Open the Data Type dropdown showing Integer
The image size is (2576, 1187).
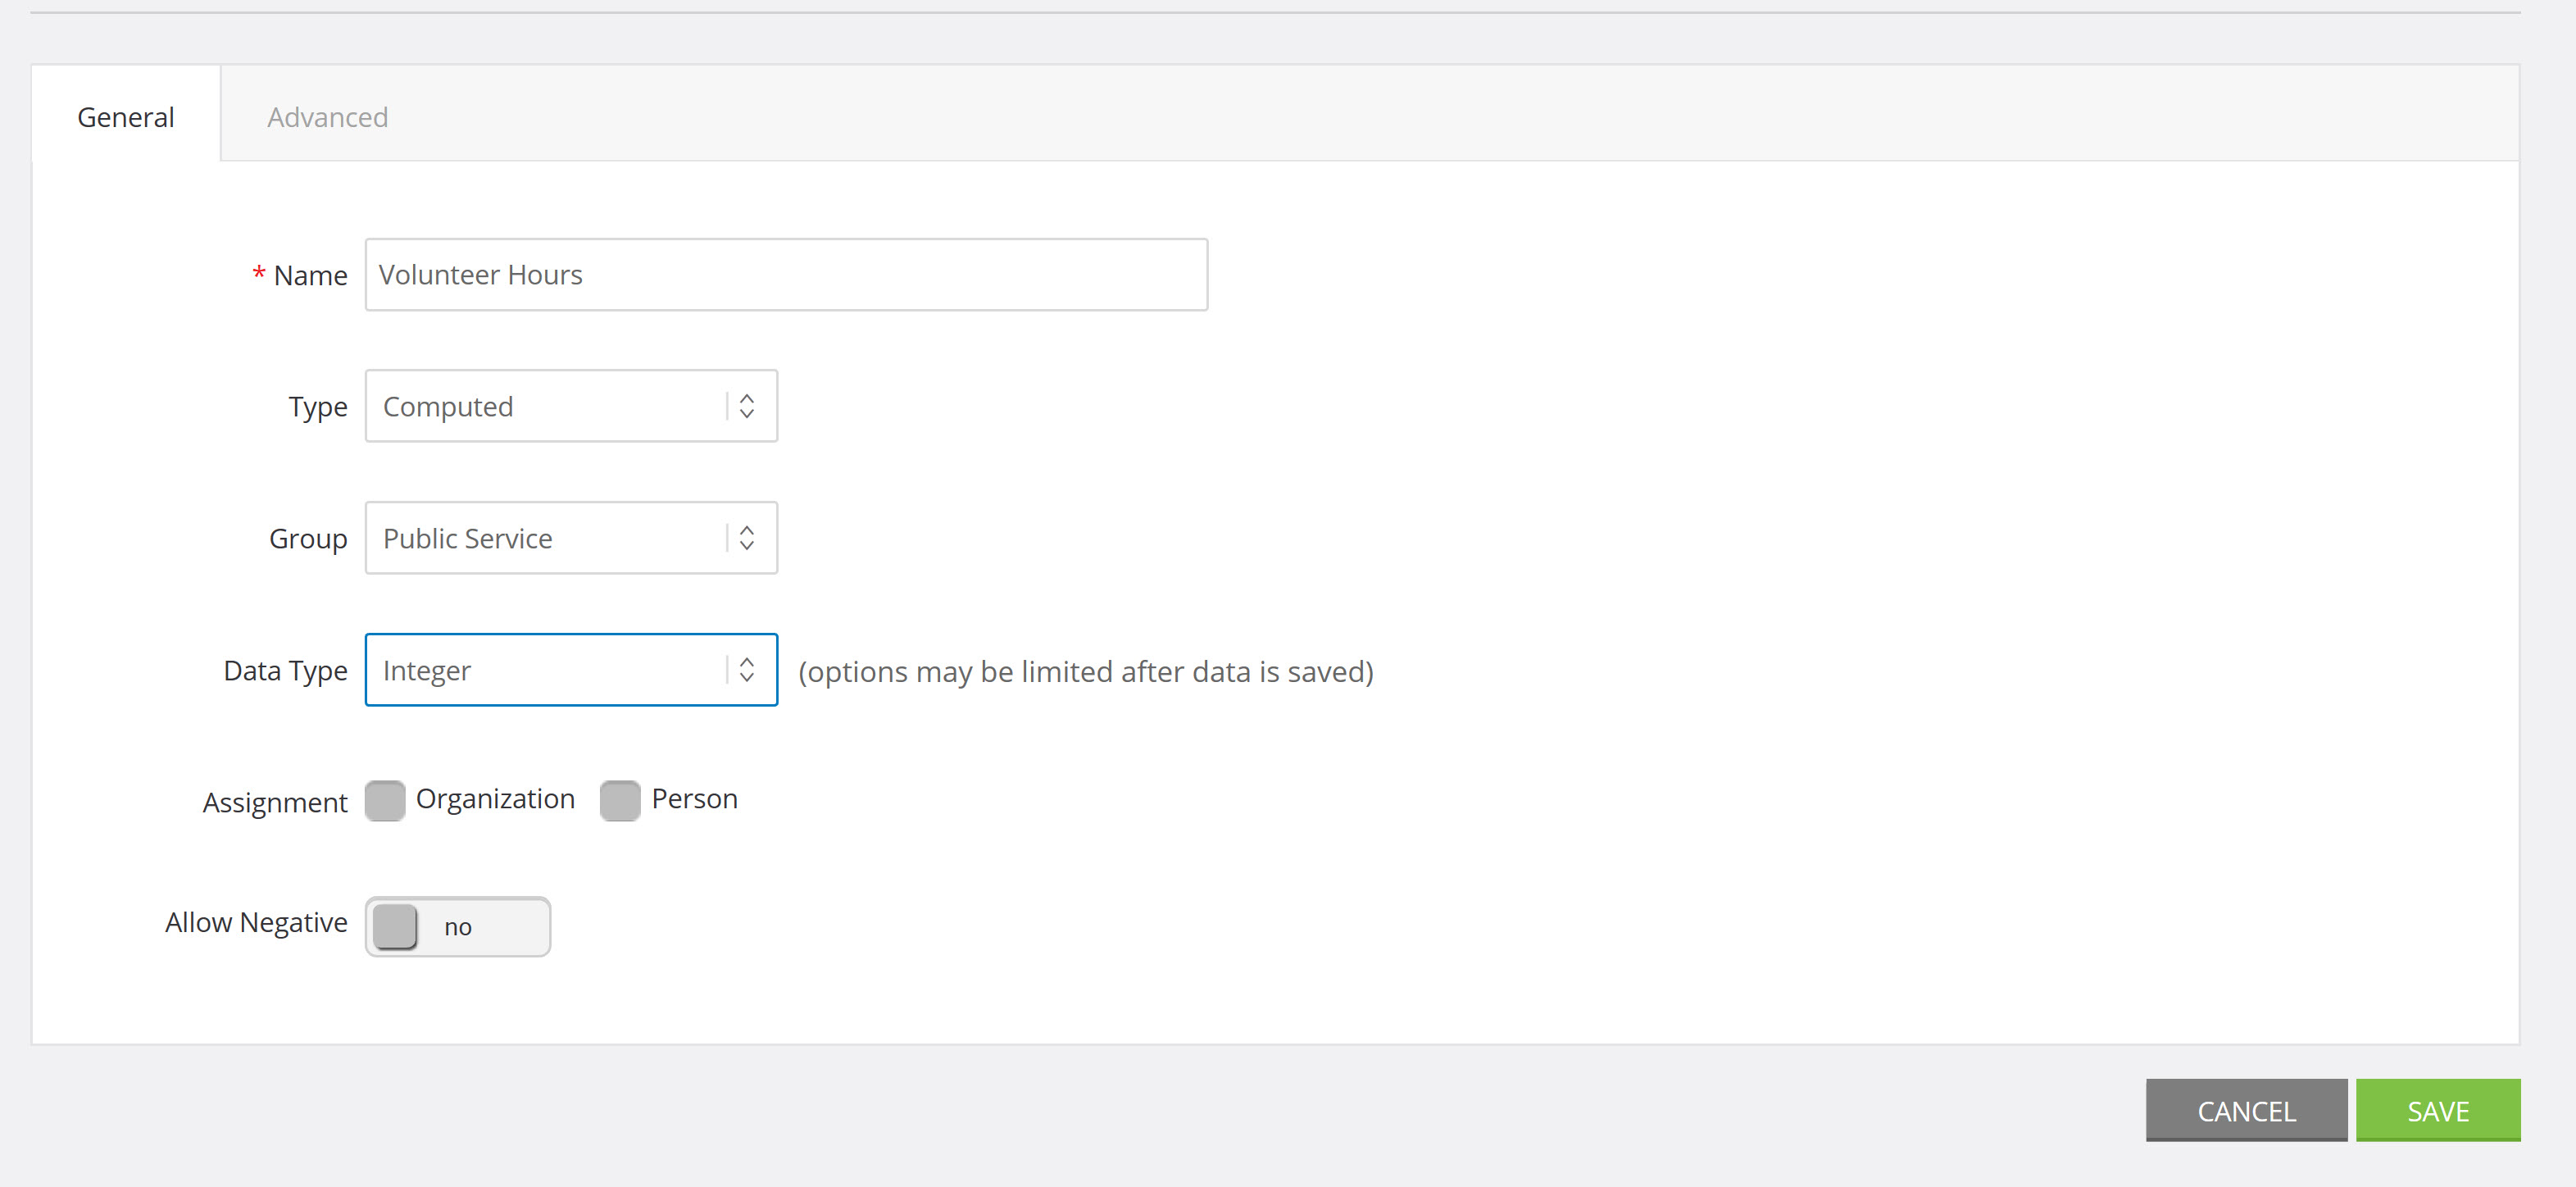(571, 670)
